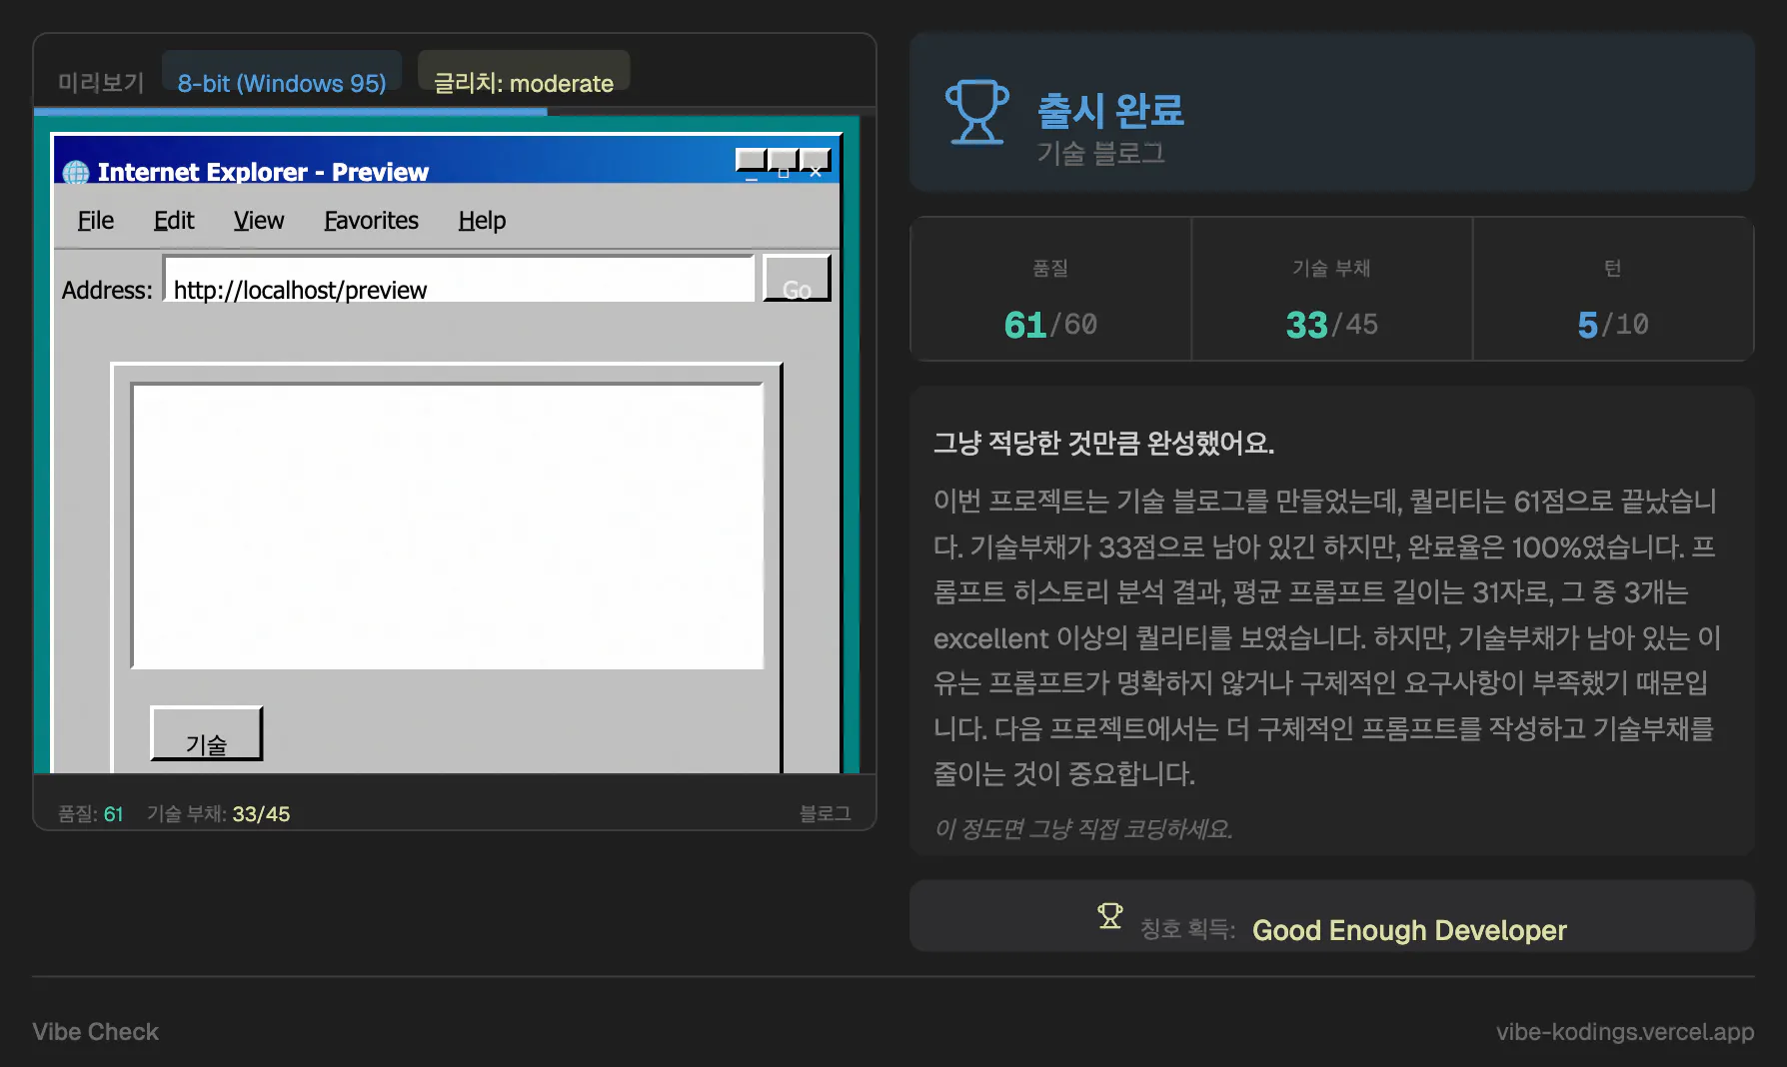Open the Edit menu
This screenshot has height=1067, width=1787.
(x=174, y=220)
